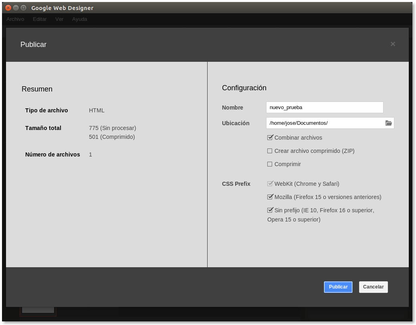Open the Editar menu

click(x=40, y=19)
